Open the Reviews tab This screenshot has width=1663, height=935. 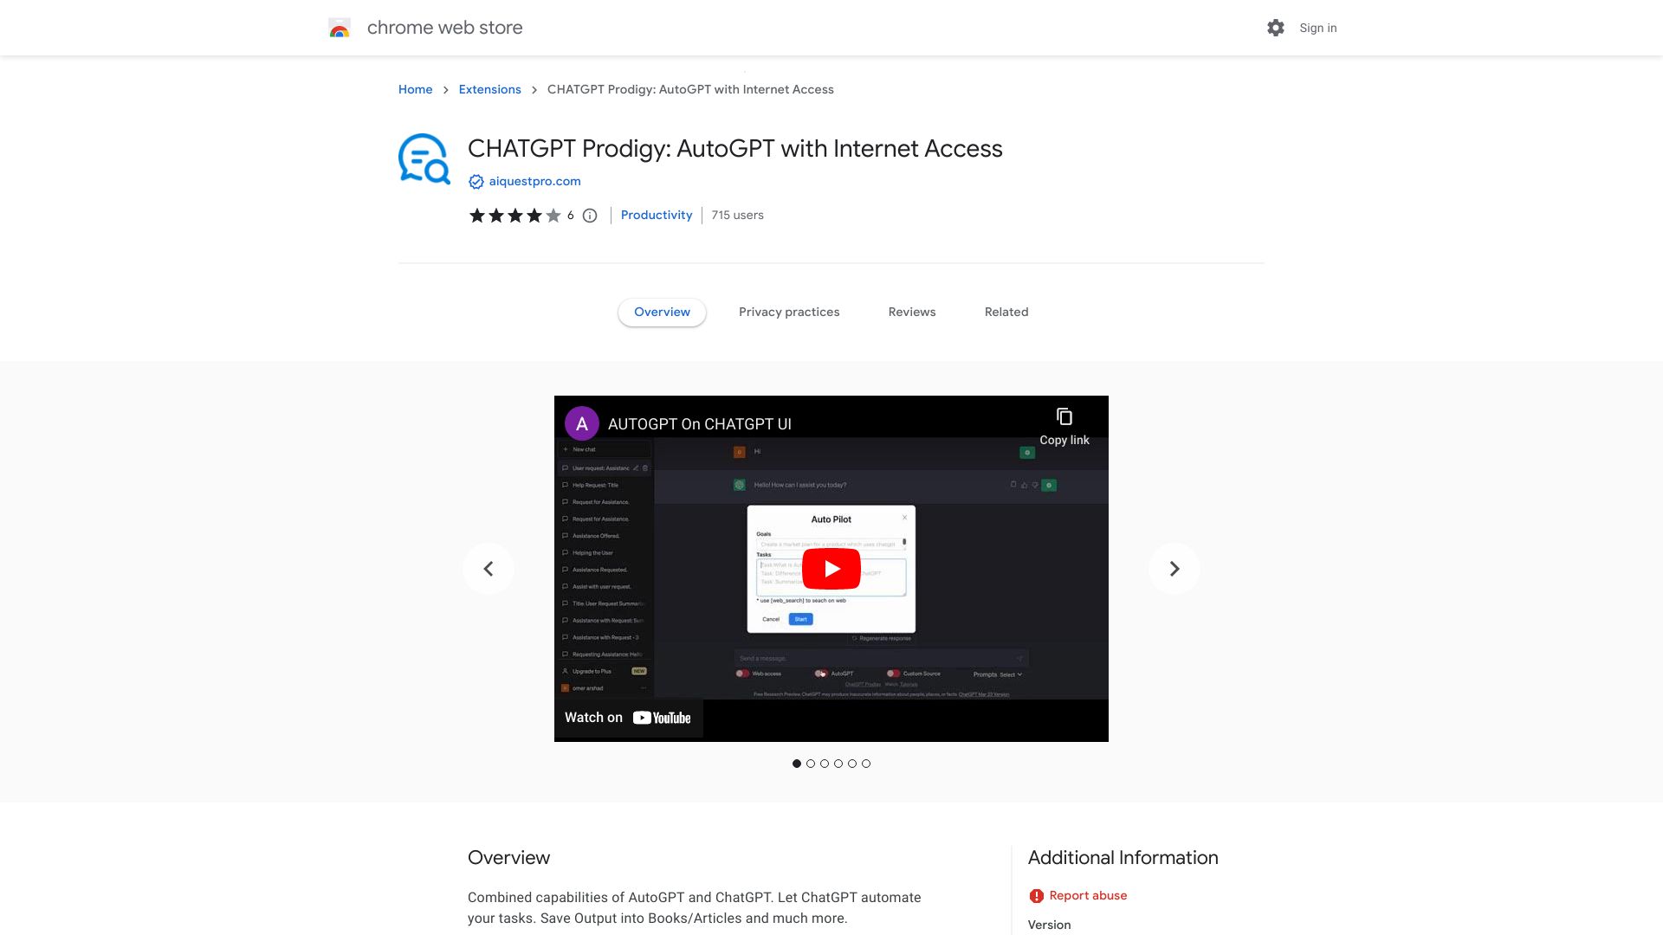pos(911,312)
